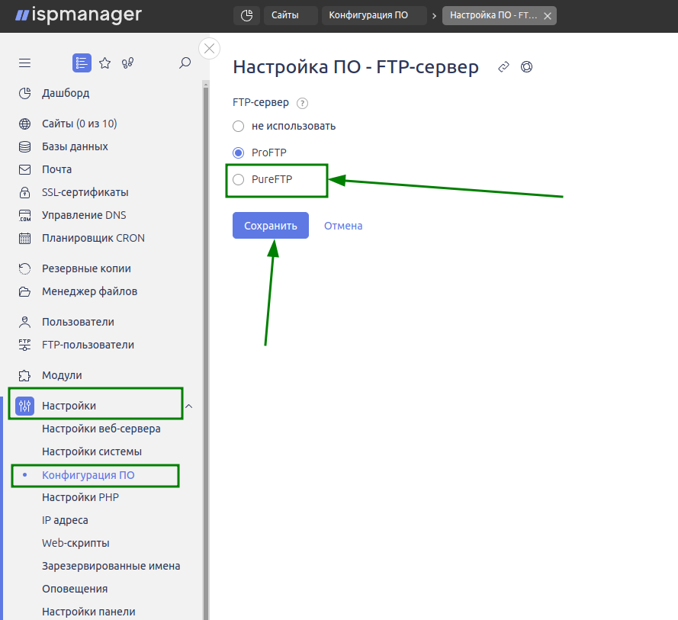The width and height of the screenshot is (678, 620).
Task: Click the Dashboard pie icon in sidebar
Action: point(24,93)
